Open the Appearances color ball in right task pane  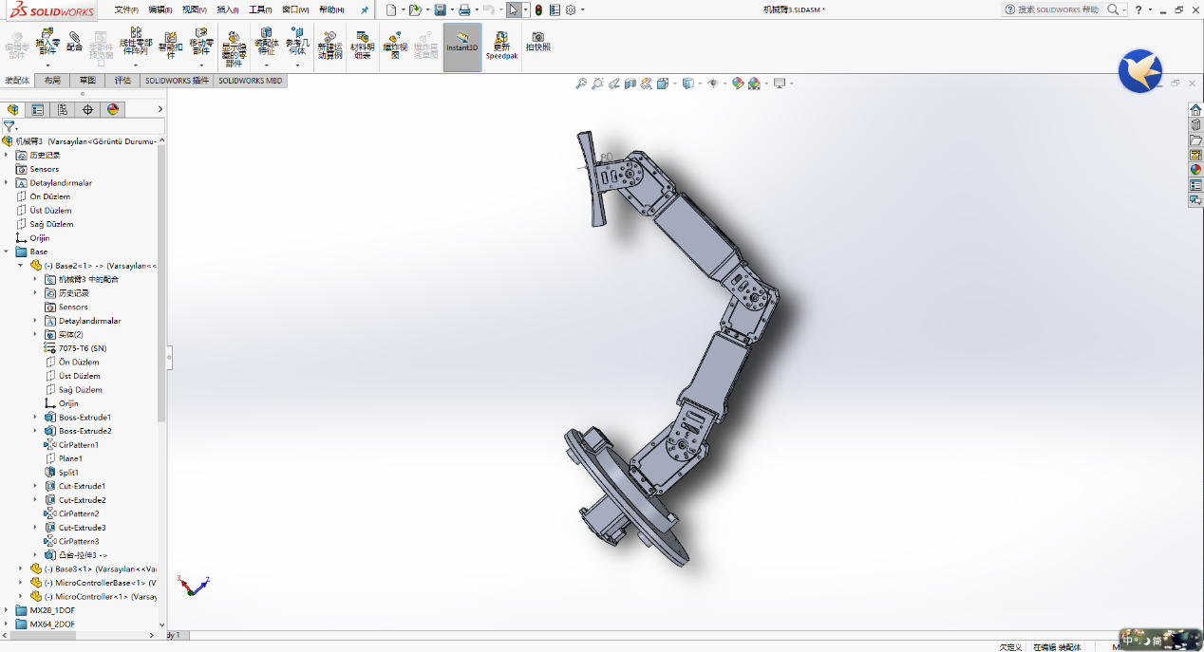click(1195, 170)
